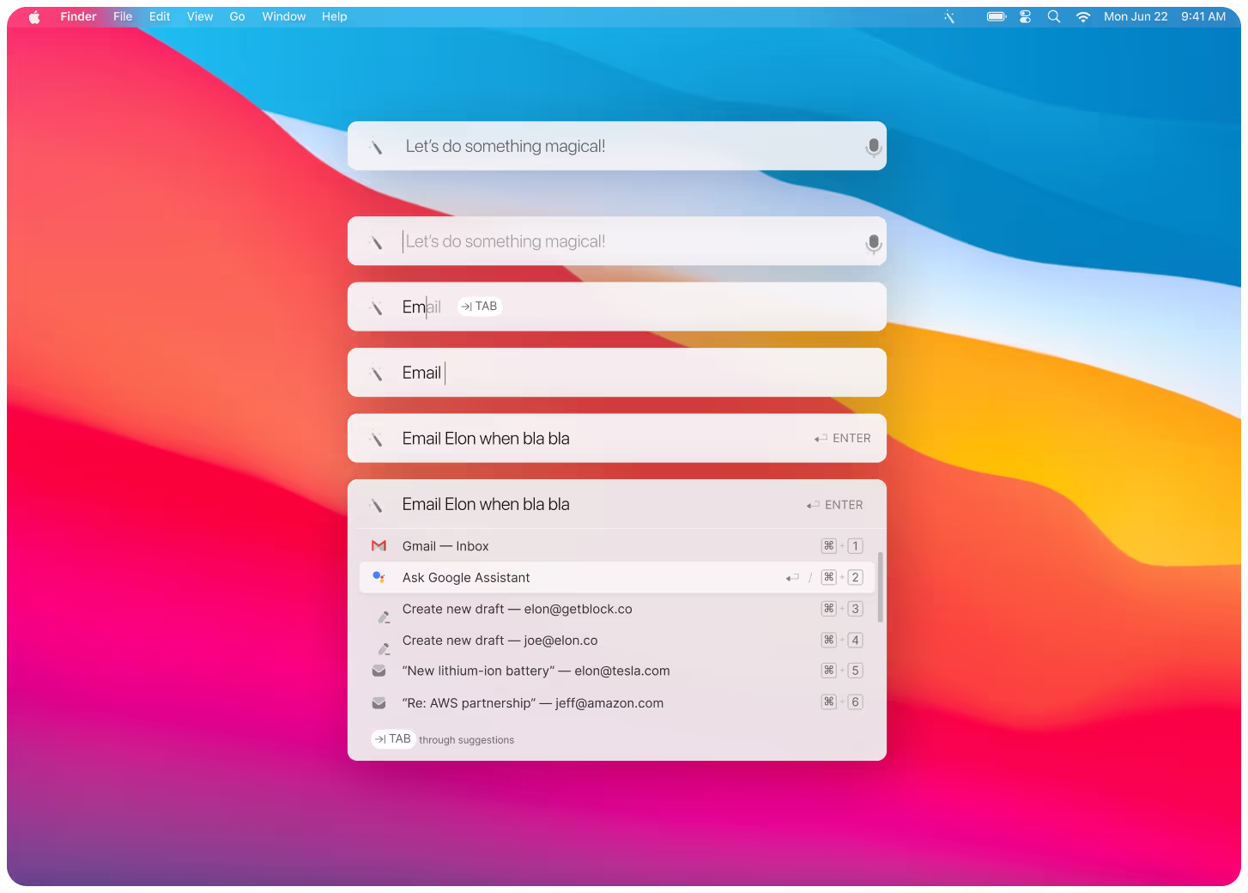
Task: Select the Ask Google Assistant suggestion
Action: pos(616,578)
